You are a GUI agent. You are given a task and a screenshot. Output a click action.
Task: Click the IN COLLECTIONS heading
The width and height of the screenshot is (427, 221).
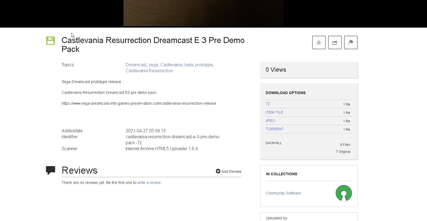coord(282,174)
